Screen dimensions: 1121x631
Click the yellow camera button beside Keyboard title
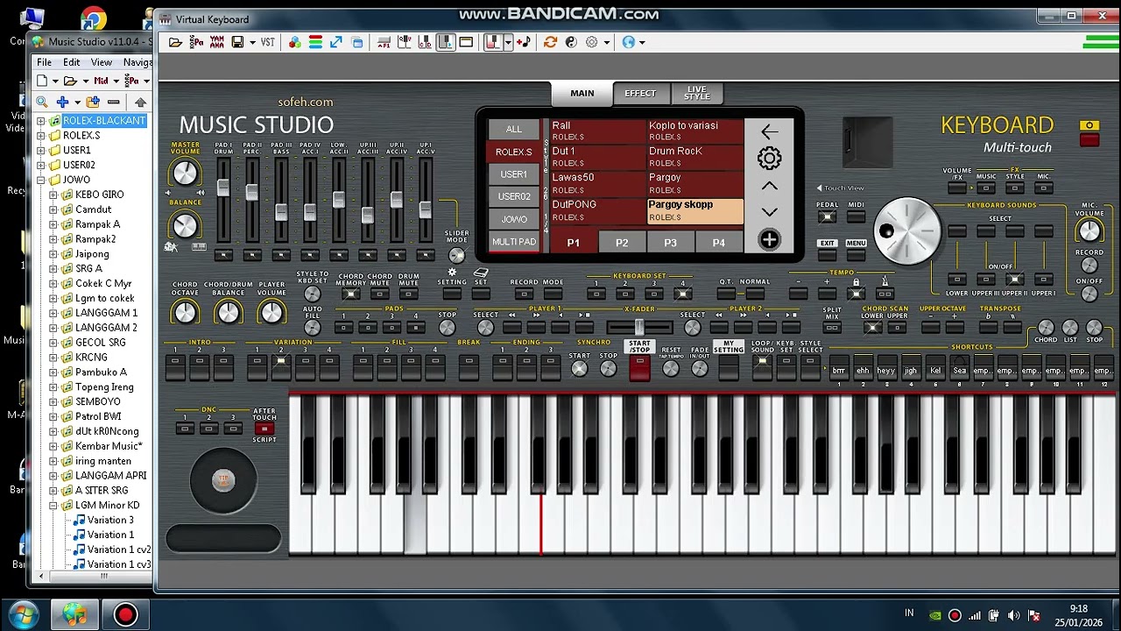point(1089,126)
